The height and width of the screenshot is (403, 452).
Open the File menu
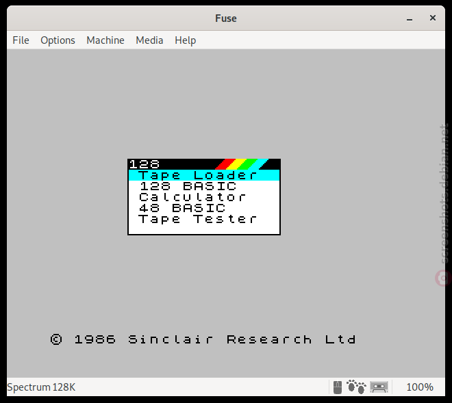click(x=21, y=40)
